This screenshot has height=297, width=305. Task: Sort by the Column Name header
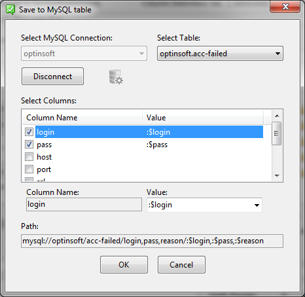[82, 118]
